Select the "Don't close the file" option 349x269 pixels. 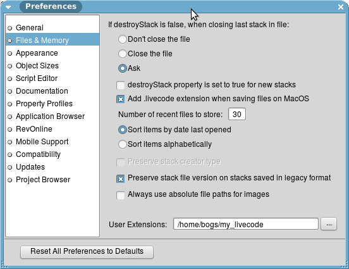click(x=123, y=39)
